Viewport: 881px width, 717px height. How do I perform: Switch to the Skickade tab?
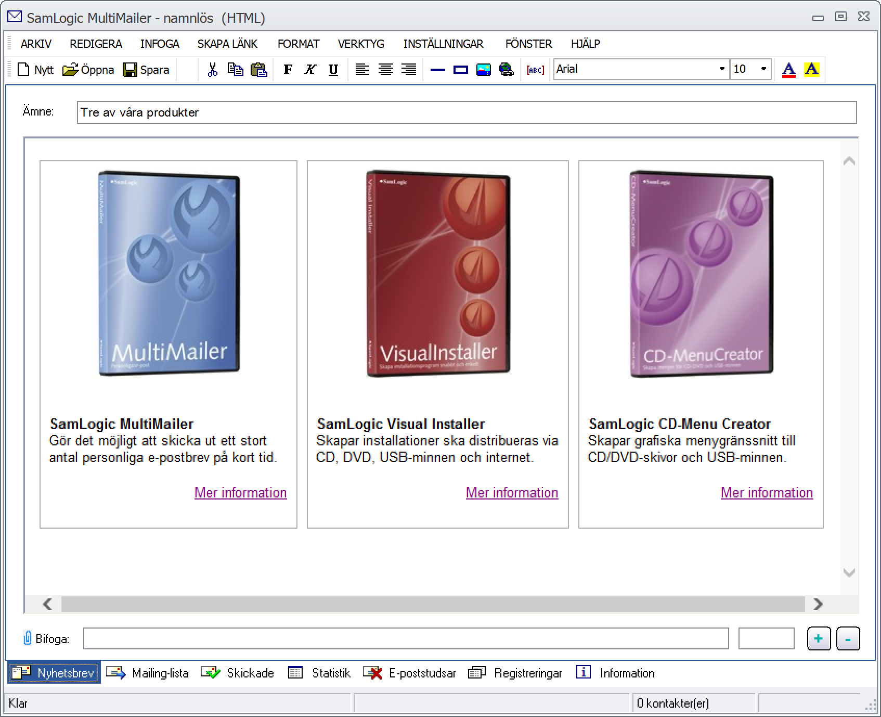238,673
